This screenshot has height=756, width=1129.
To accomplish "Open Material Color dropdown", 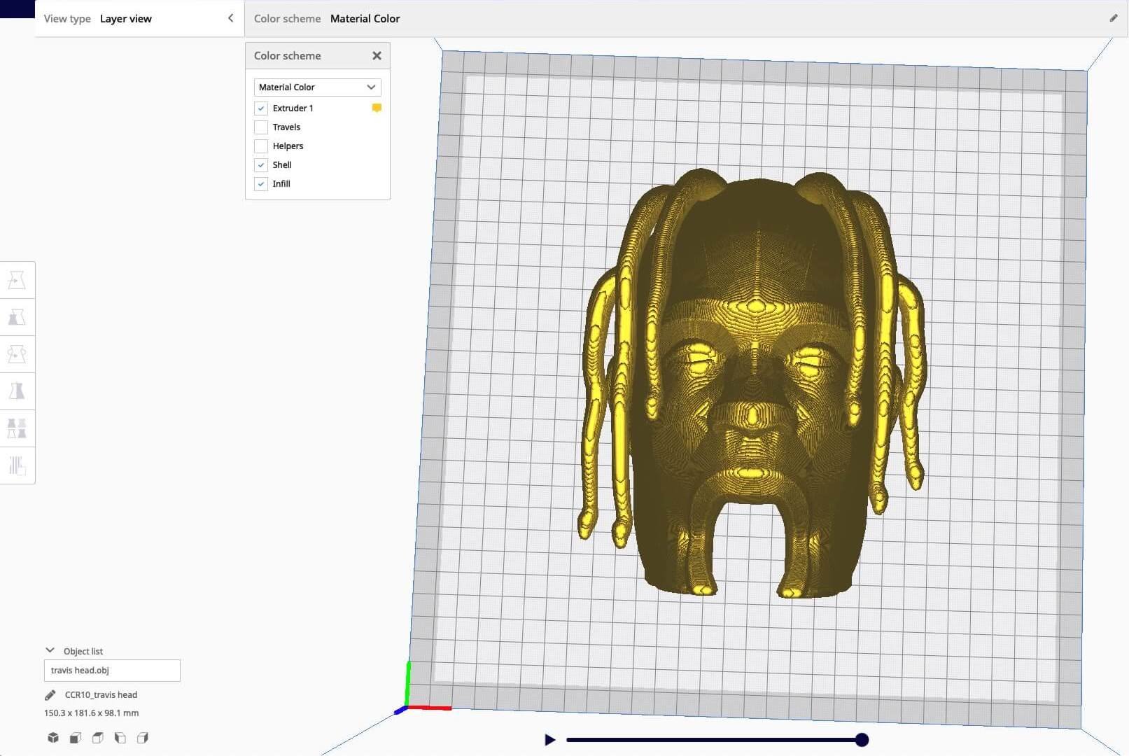I will pos(318,87).
